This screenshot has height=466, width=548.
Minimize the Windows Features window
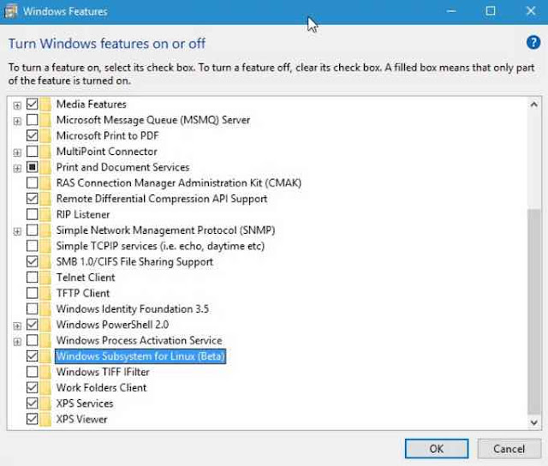[451, 11]
